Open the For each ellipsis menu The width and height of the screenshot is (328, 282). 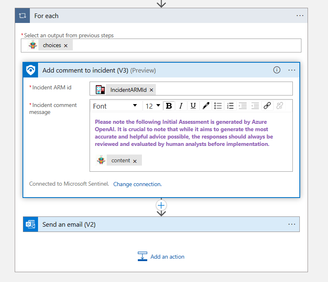coord(300,16)
